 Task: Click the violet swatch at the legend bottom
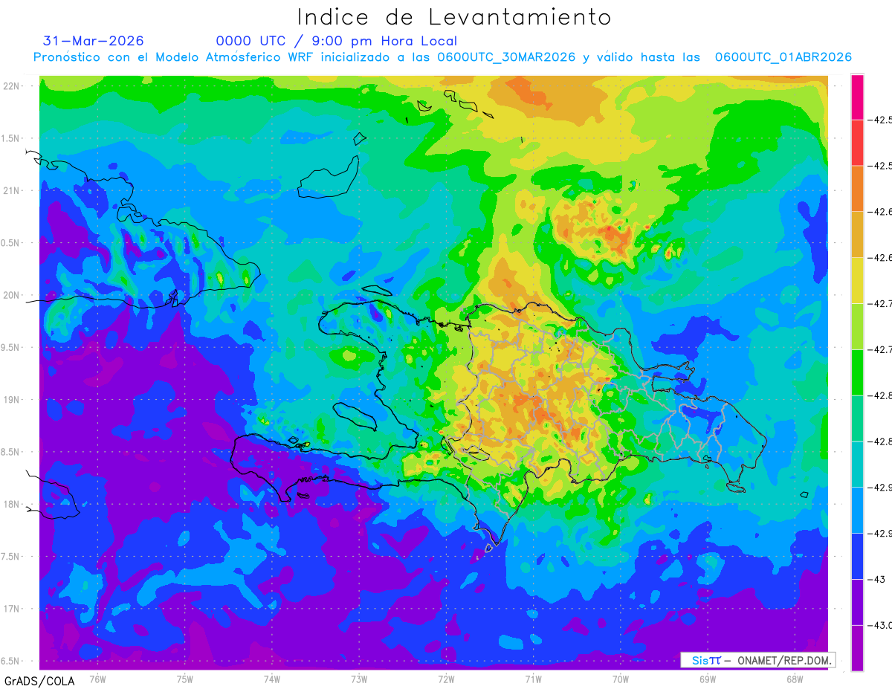pyautogui.click(x=857, y=648)
